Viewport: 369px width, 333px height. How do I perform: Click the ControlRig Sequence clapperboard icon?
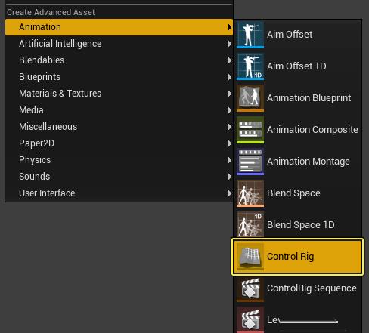point(250,288)
